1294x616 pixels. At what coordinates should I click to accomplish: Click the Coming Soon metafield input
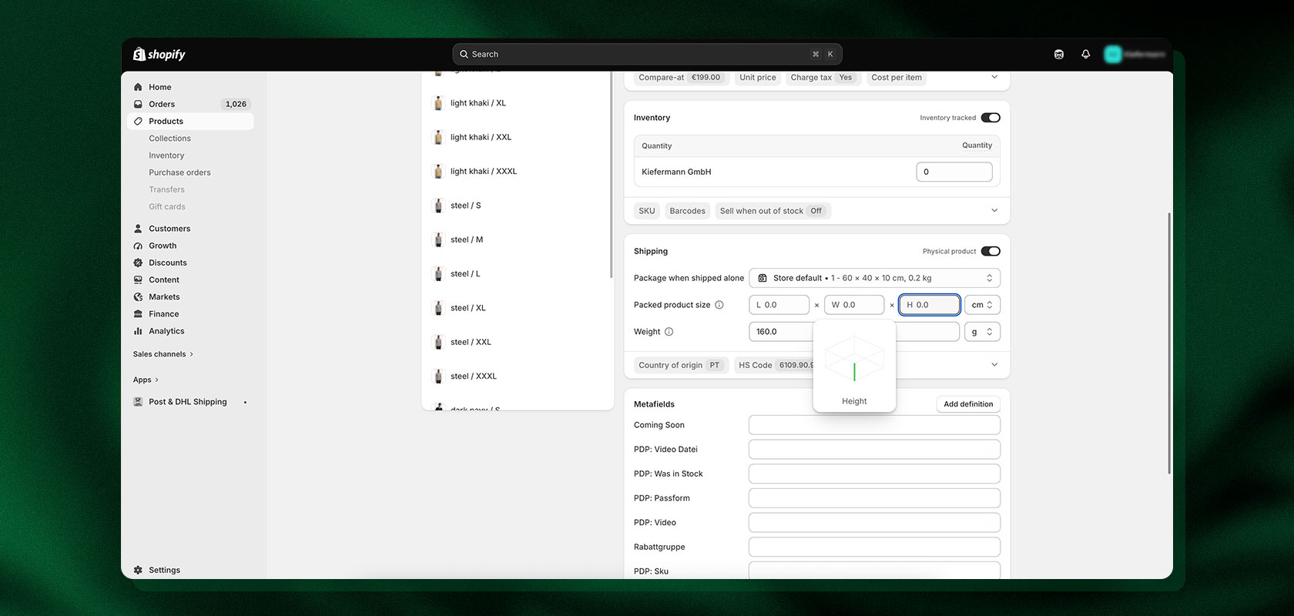click(x=874, y=425)
